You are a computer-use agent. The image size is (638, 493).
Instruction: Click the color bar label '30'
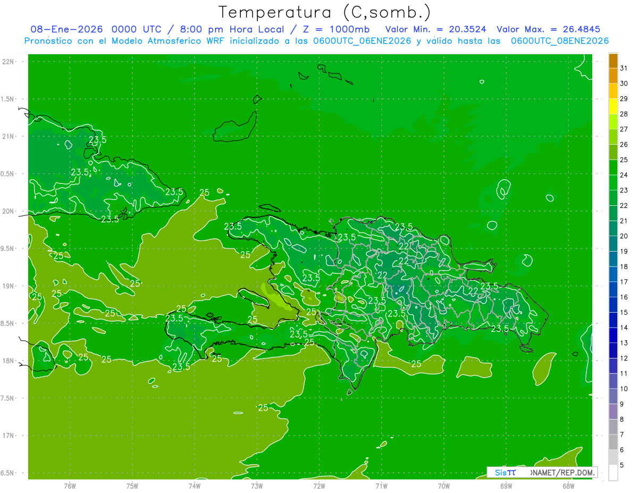pos(624,83)
